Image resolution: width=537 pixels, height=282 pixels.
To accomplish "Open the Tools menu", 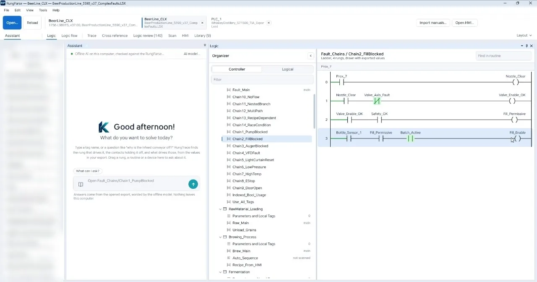I will coord(43,10).
